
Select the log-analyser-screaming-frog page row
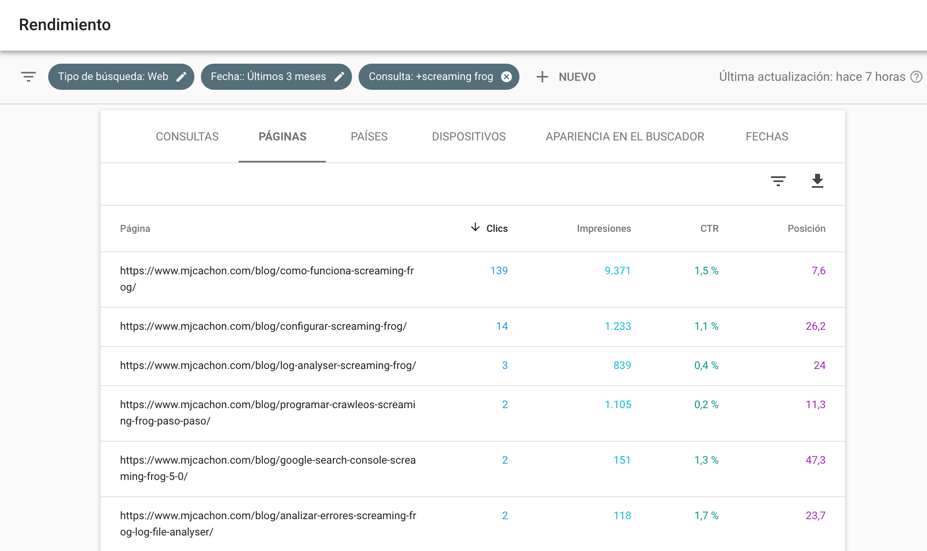[x=473, y=366]
